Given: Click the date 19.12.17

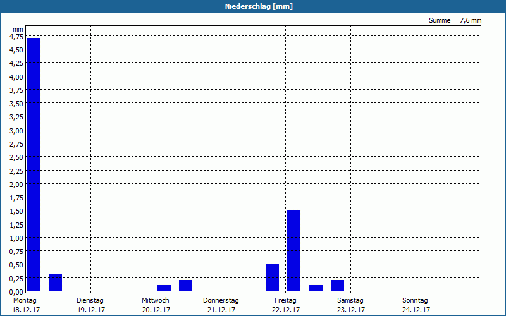Looking at the screenshot, I should pyautogui.click(x=91, y=310).
